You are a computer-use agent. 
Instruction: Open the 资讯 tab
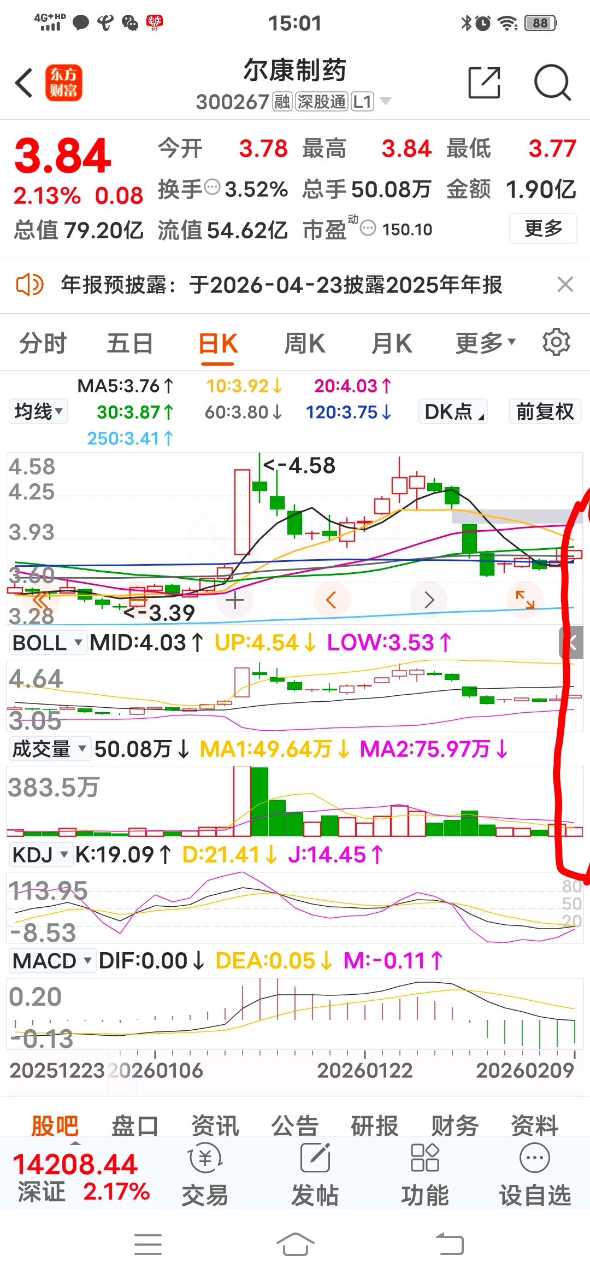215,1126
